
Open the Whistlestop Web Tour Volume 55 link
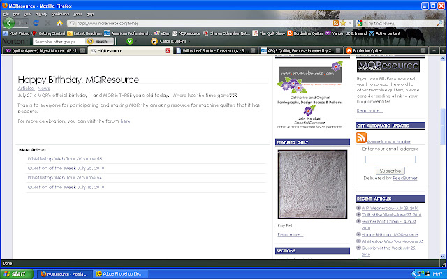click(x=65, y=159)
